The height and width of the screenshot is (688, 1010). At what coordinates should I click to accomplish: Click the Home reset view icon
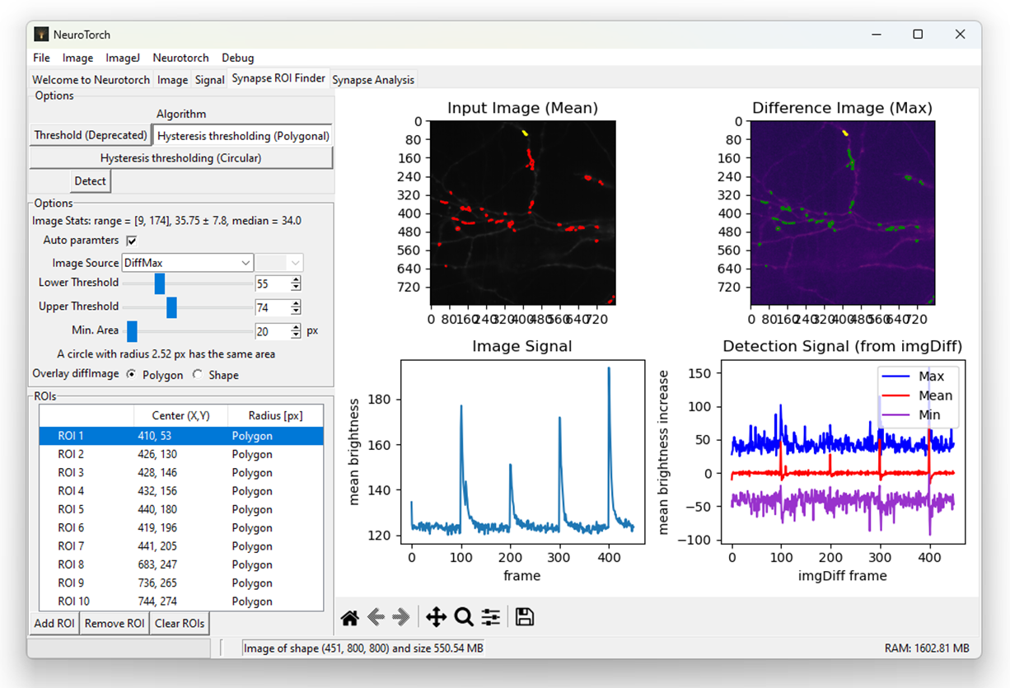click(349, 617)
